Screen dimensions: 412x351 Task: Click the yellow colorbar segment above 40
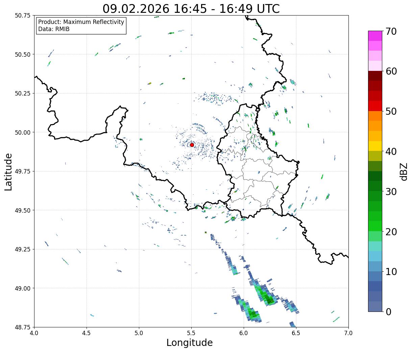375,146
